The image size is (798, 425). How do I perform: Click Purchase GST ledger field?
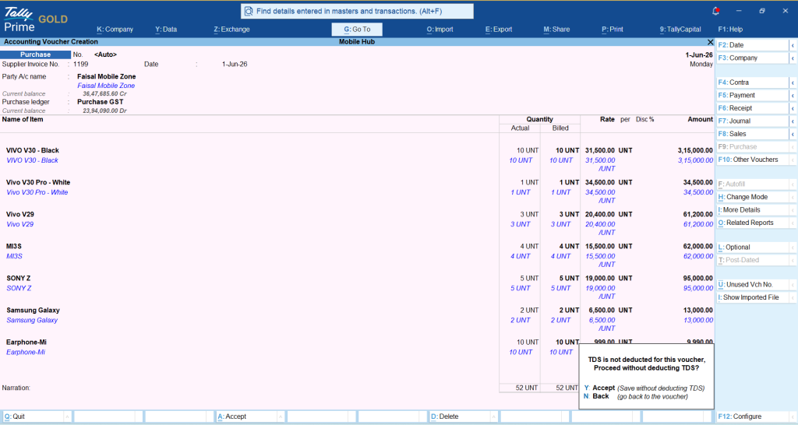tap(101, 102)
